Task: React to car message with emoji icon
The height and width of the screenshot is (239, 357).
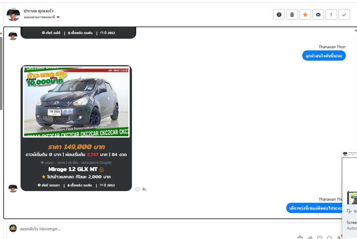Action: point(137,189)
